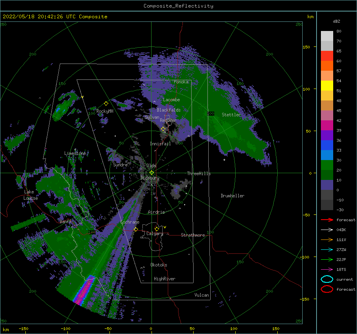Click the ThreeHills town label
Screen dimensions: 357x334
pos(199,174)
